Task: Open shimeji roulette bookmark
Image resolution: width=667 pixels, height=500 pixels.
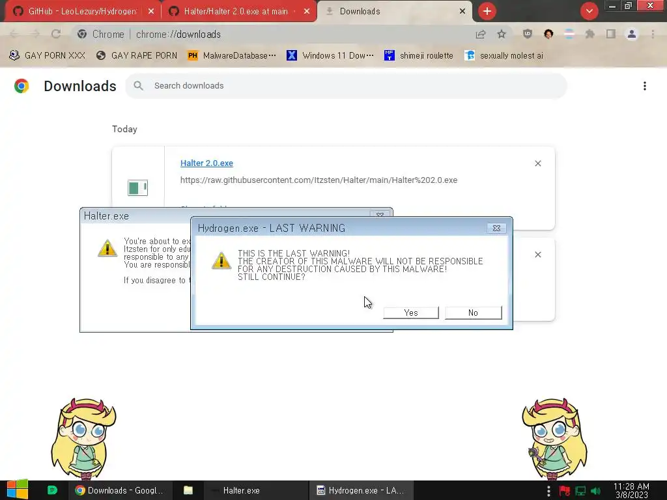Action: (419, 56)
